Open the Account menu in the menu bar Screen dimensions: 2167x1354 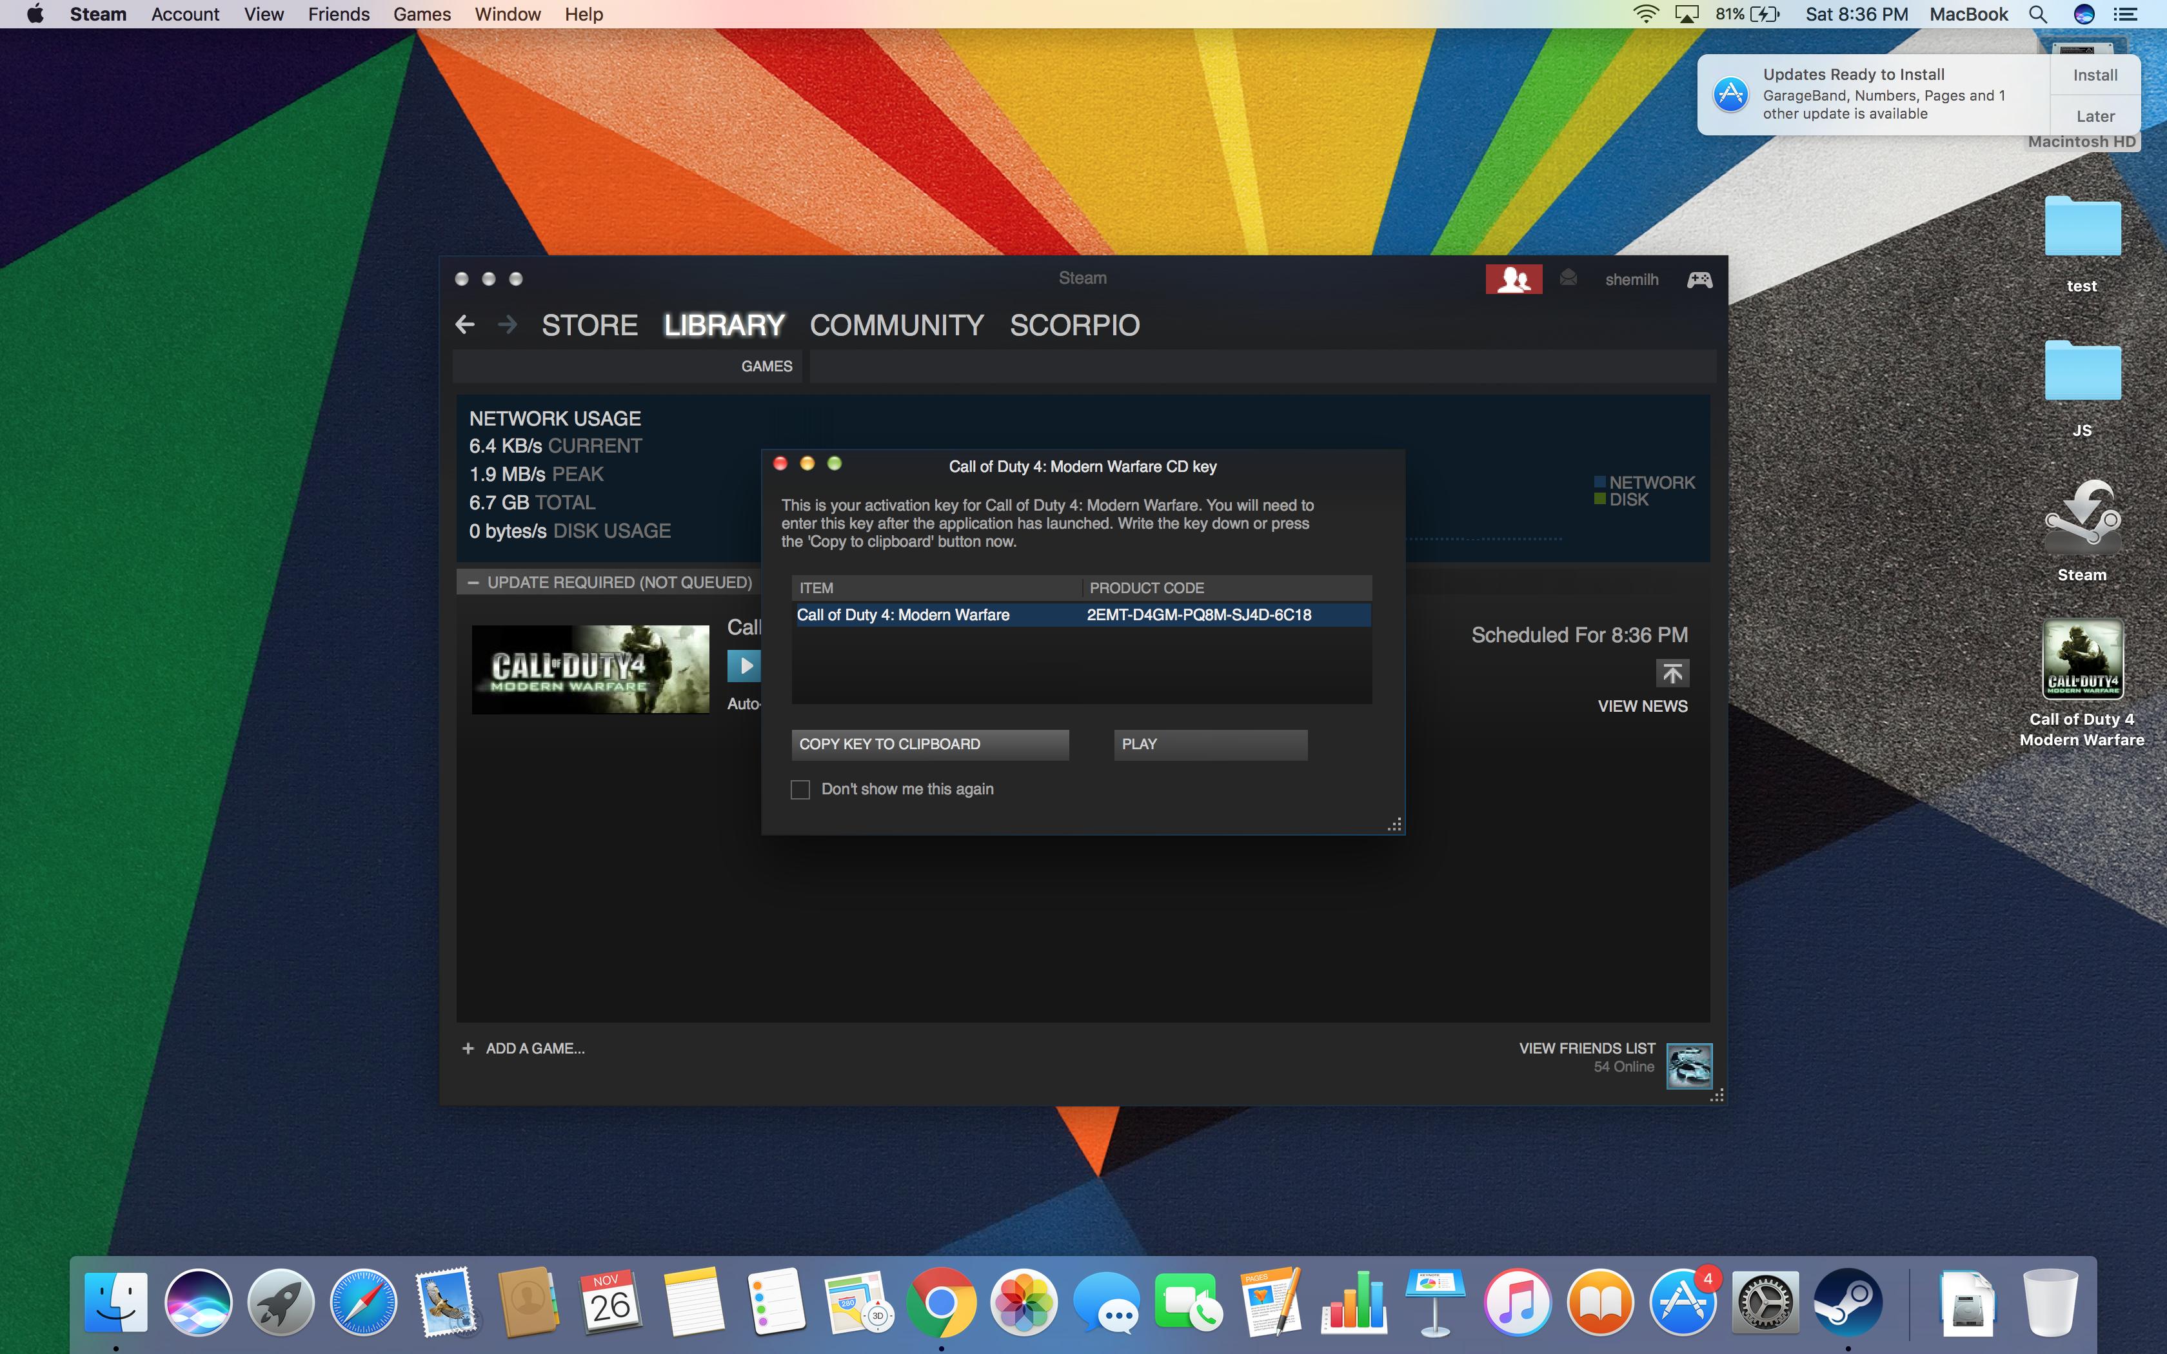point(184,14)
